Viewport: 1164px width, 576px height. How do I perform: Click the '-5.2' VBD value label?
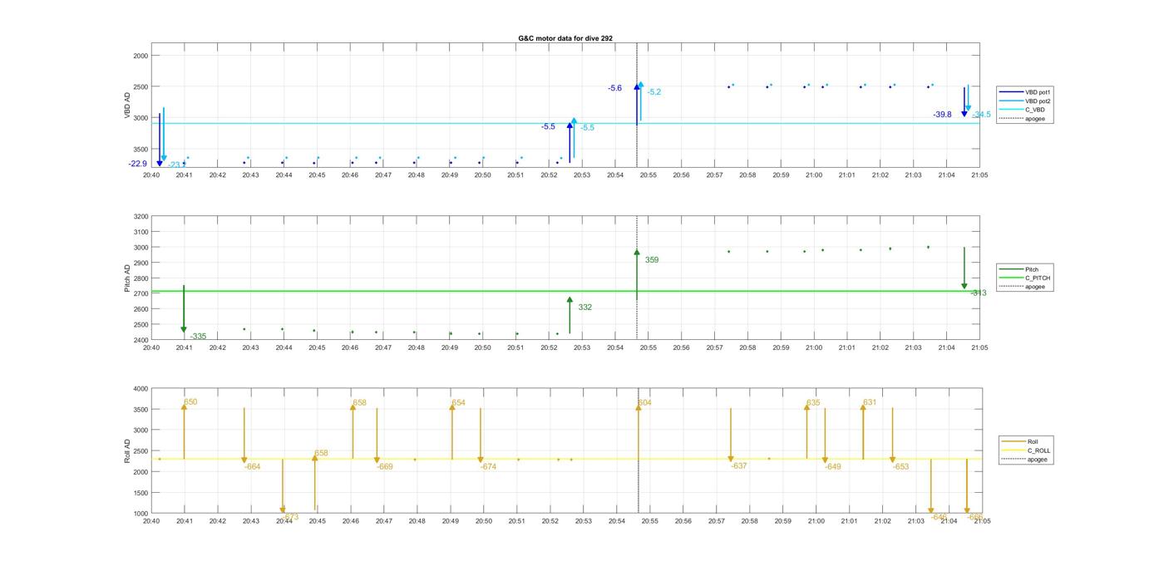pyautogui.click(x=654, y=92)
